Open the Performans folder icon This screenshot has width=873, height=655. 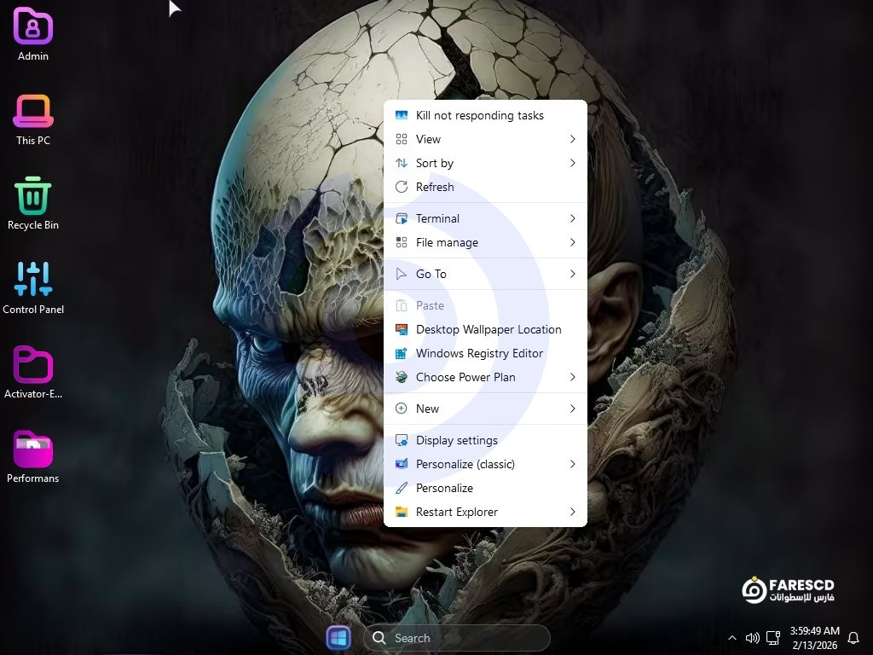coord(33,449)
